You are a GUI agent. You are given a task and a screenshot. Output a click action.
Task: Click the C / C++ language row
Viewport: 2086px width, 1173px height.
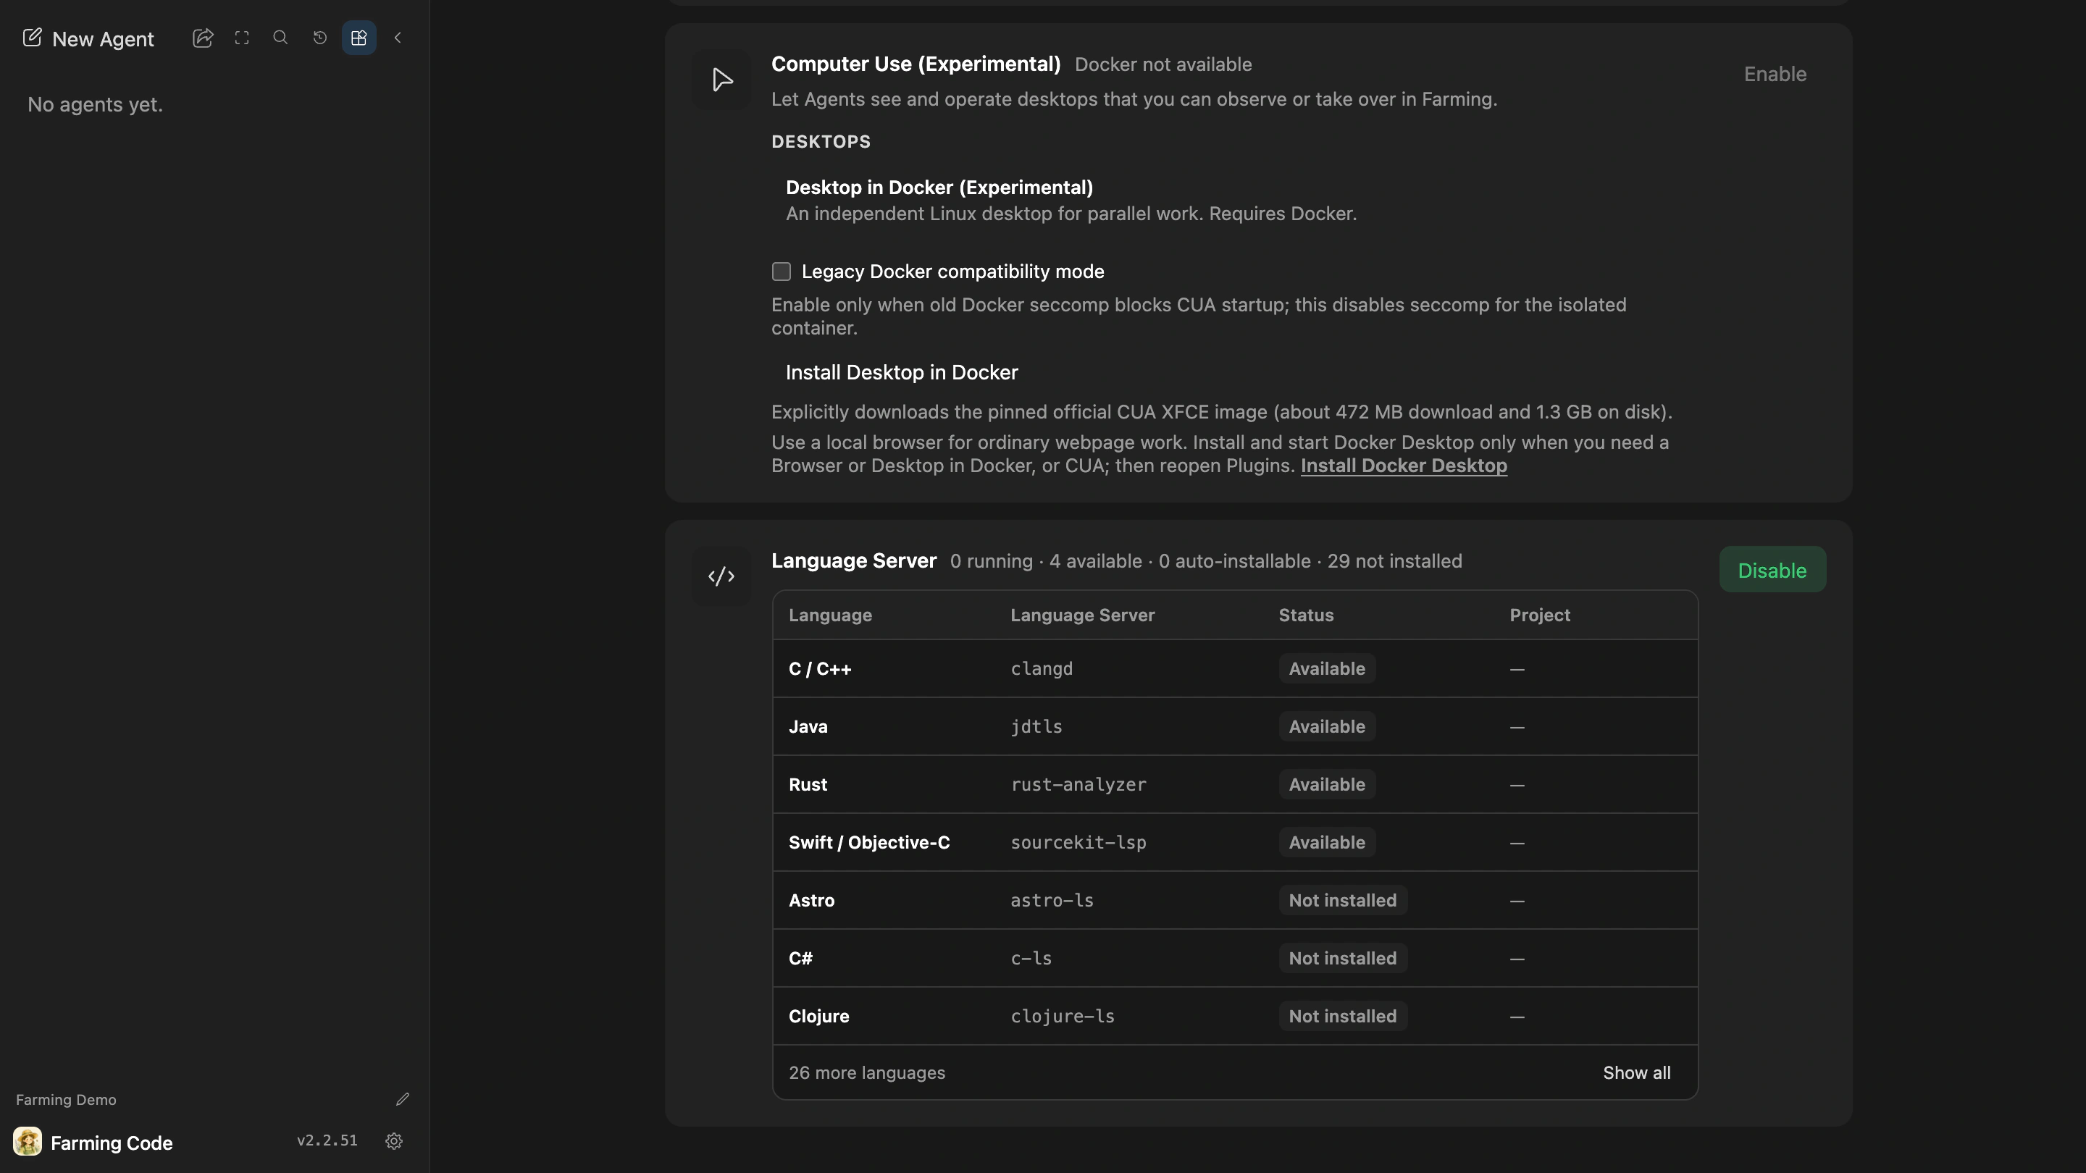(x=1235, y=668)
